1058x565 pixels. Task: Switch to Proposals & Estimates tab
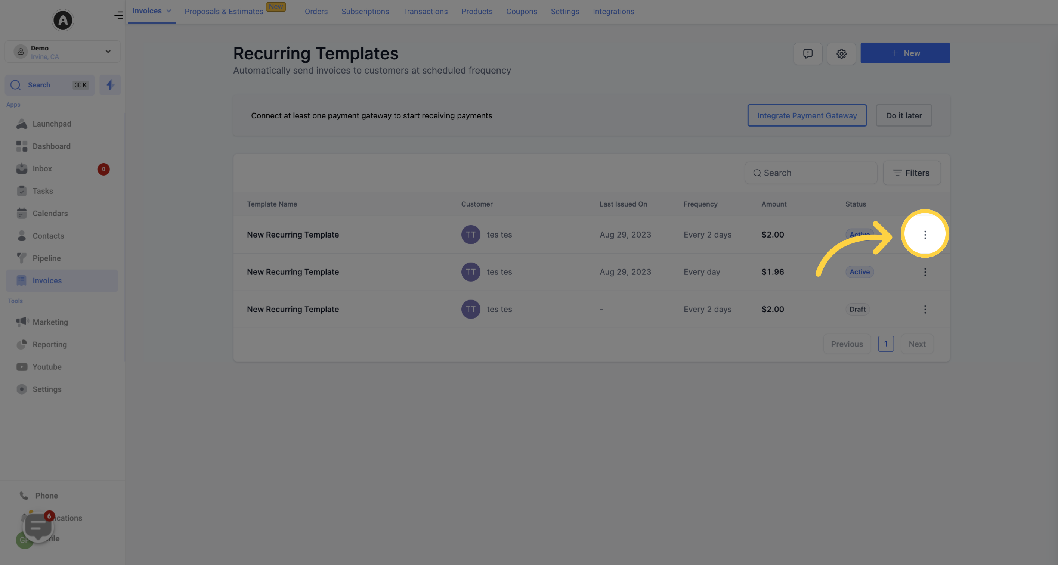click(224, 12)
